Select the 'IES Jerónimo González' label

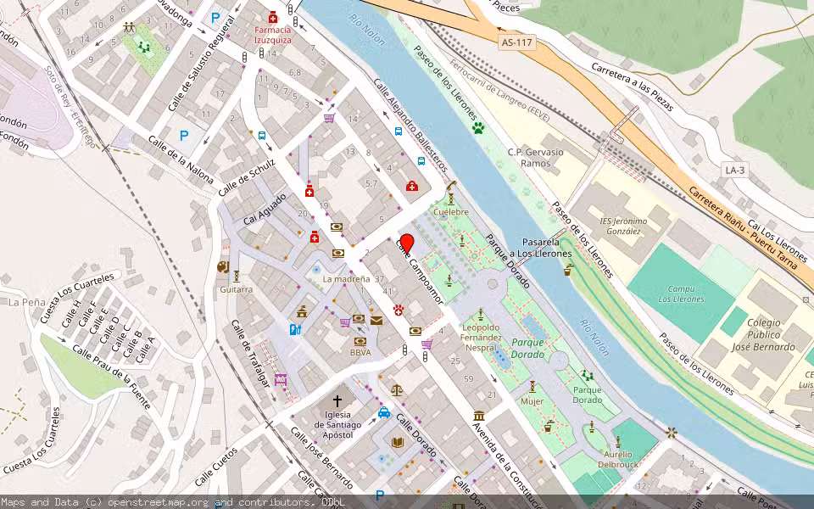click(x=623, y=226)
